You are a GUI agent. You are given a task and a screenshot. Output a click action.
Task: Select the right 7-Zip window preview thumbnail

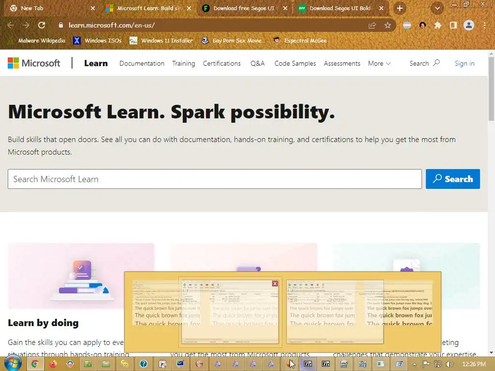tap(335, 312)
